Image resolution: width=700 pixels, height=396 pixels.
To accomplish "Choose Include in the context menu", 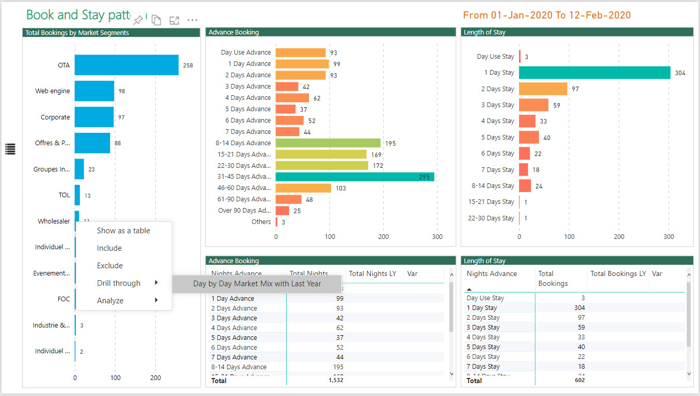I will click(109, 248).
